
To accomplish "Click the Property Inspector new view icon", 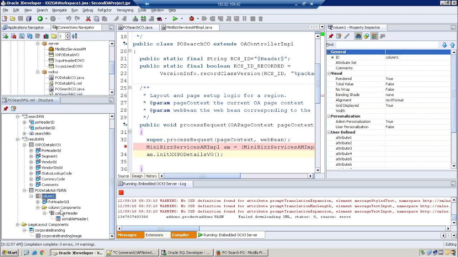I will 339,36.
